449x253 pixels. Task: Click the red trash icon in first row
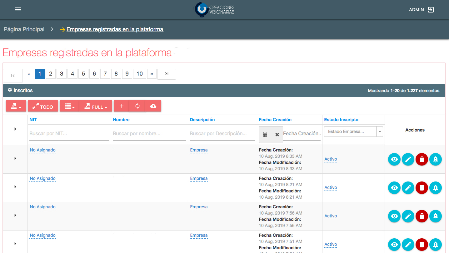[x=422, y=159]
